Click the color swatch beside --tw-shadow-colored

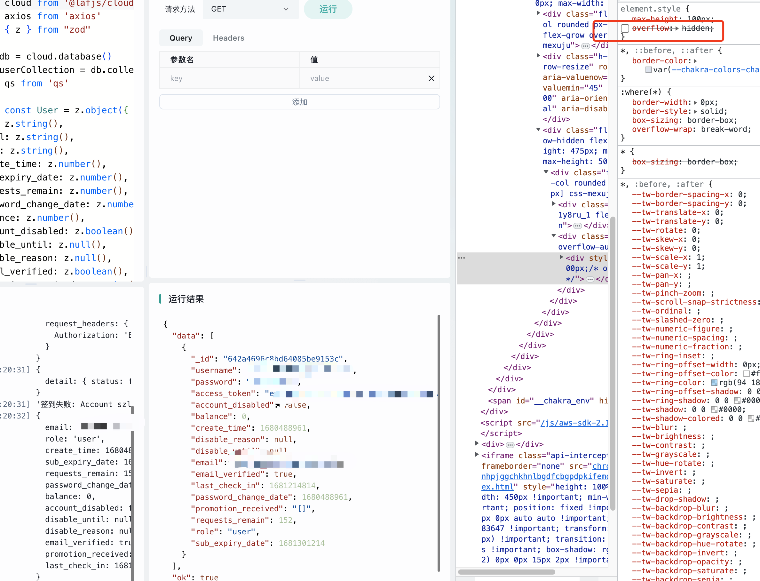pos(751,419)
